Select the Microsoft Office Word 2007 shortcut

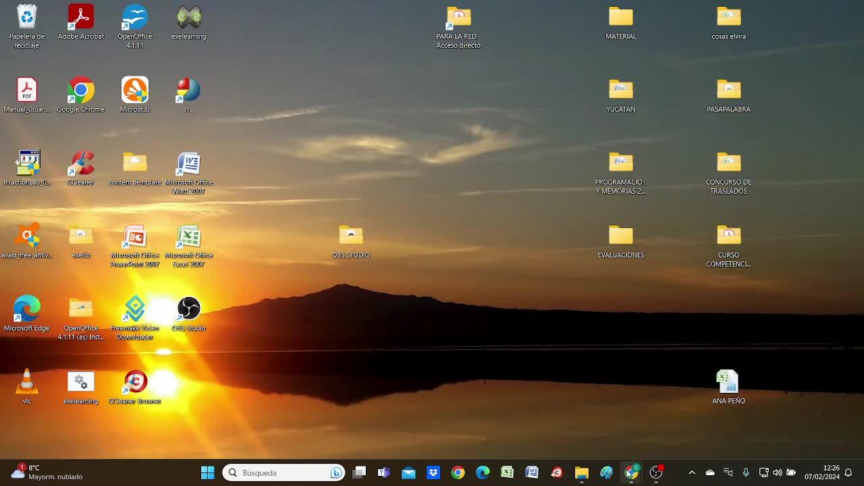pos(188,164)
